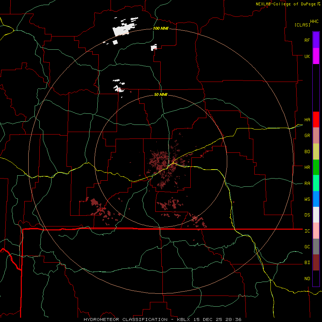Viewport: 322px width, 322px height.
Task: Click the WS legend label
Action: click(307, 199)
